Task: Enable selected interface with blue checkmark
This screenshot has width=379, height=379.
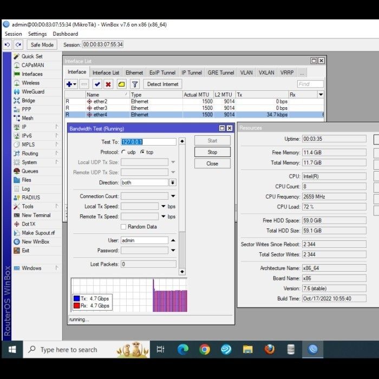Action: (97, 84)
